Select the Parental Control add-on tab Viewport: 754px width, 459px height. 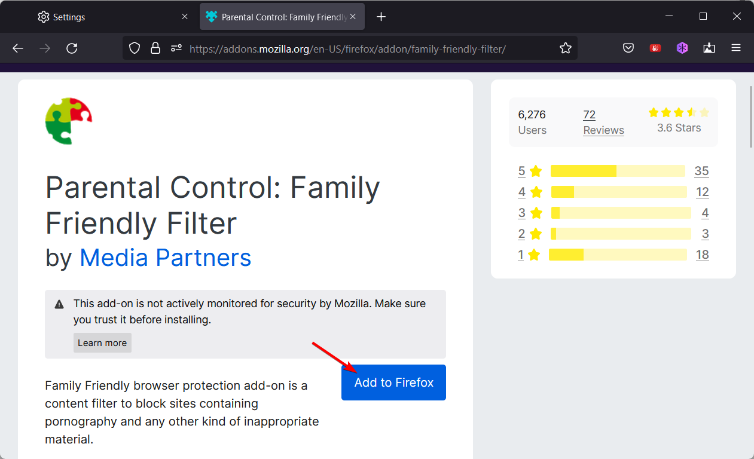282,17
